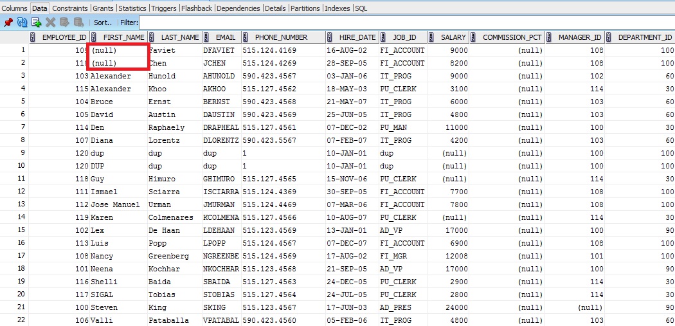The image size is (675, 326).
Task: Open the Indexes tab
Action: pos(337,8)
